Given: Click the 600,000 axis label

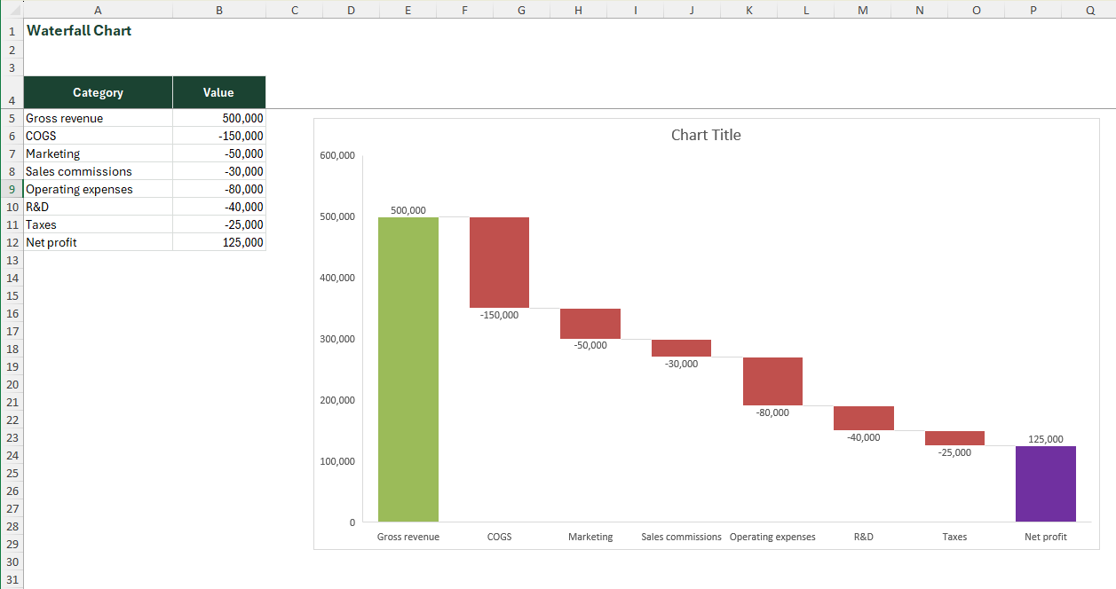Looking at the screenshot, I should (x=336, y=155).
